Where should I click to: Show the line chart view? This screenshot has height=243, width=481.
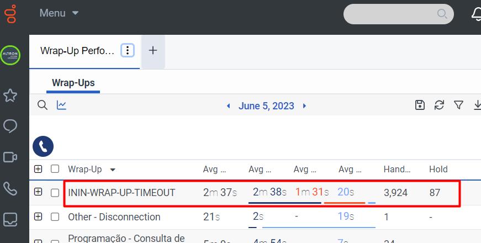[x=61, y=105]
